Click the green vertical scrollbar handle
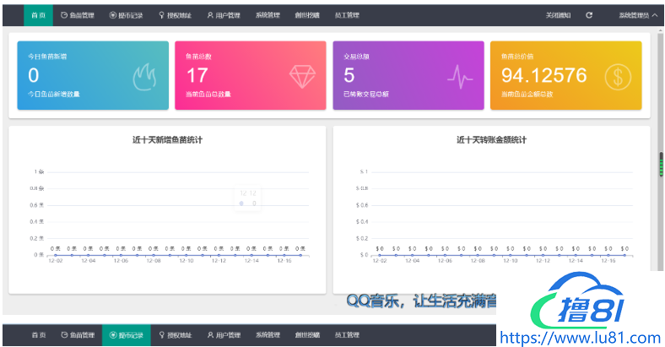This screenshot has height=347, width=665. [661, 163]
